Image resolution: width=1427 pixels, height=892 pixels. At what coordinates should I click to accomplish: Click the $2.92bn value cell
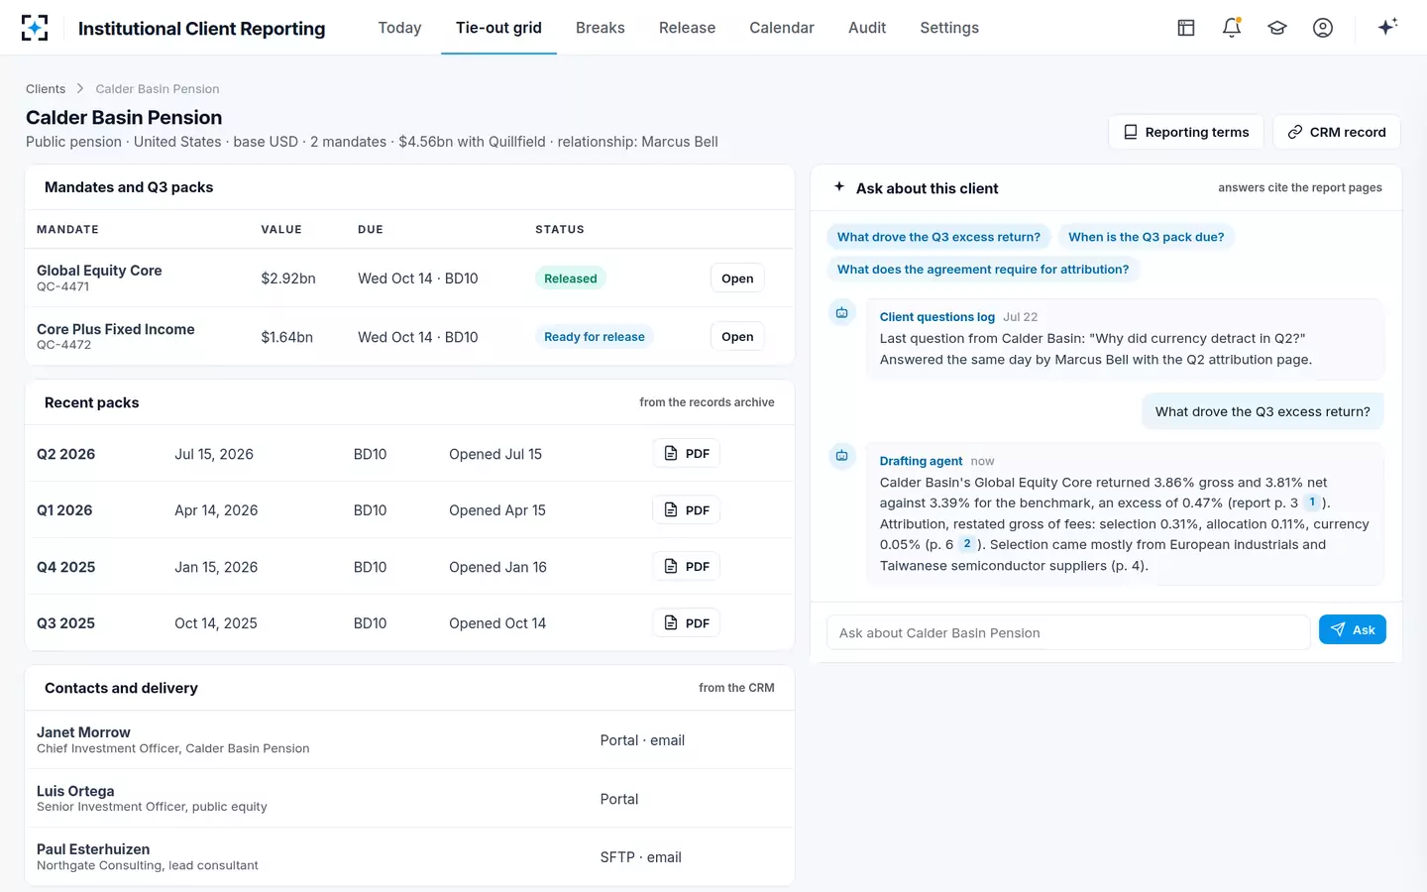coord(288,279)
